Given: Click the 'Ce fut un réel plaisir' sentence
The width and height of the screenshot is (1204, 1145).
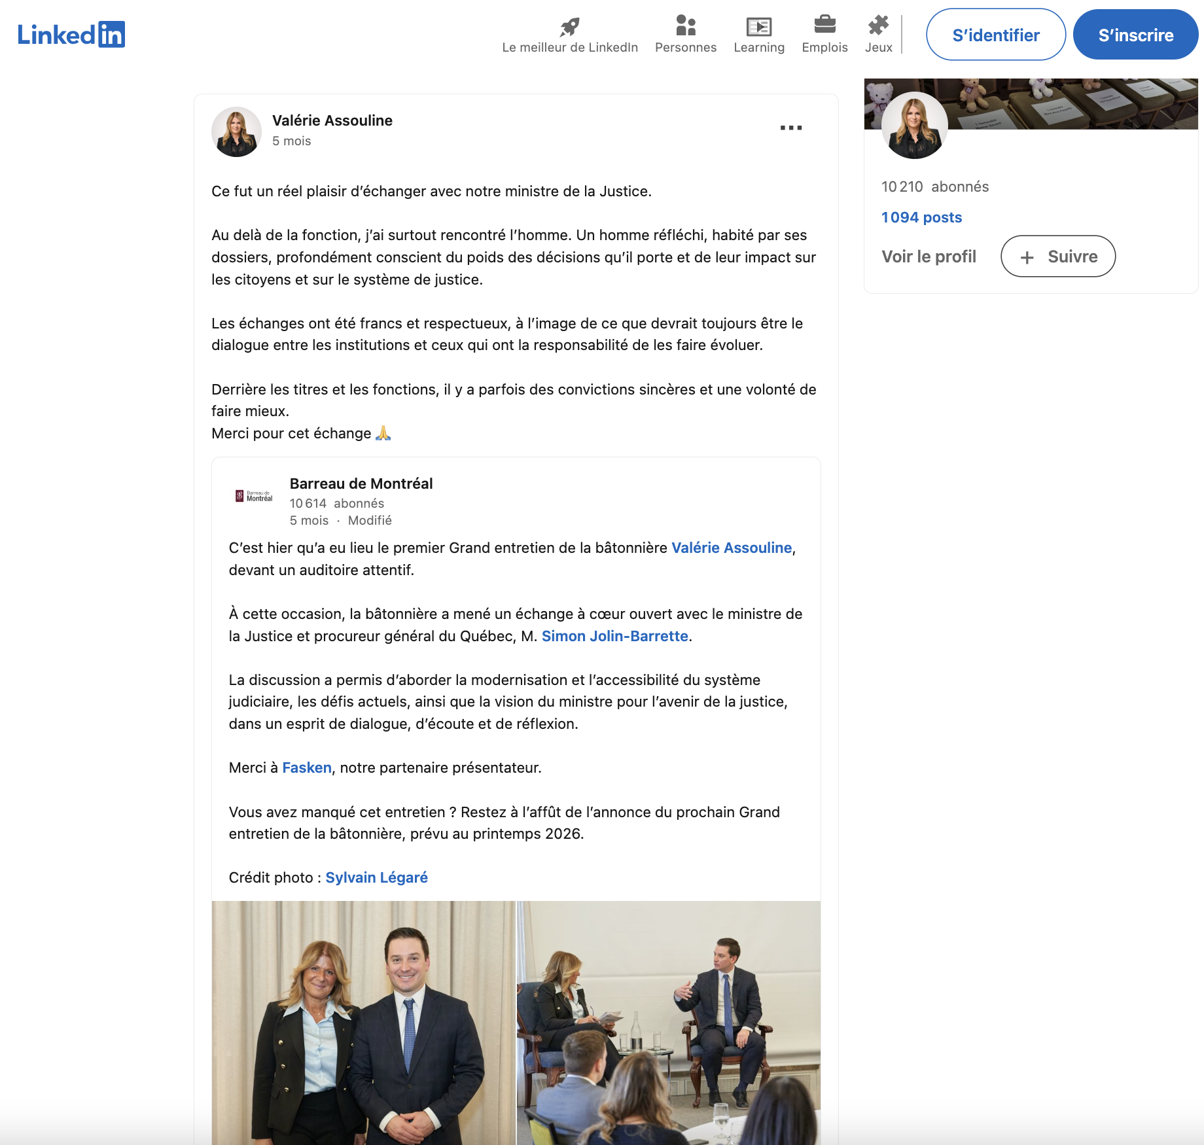Looking at the screenshot, I should 431,191.
